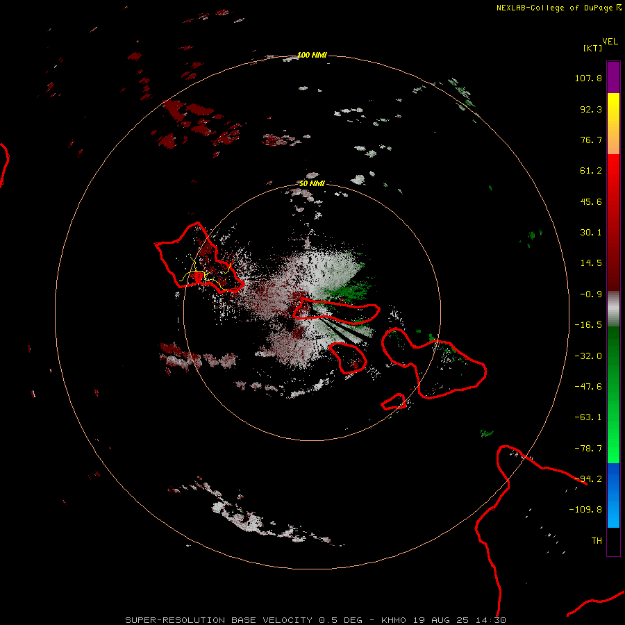Click the 50 NMI range ring label

[312, 184]
